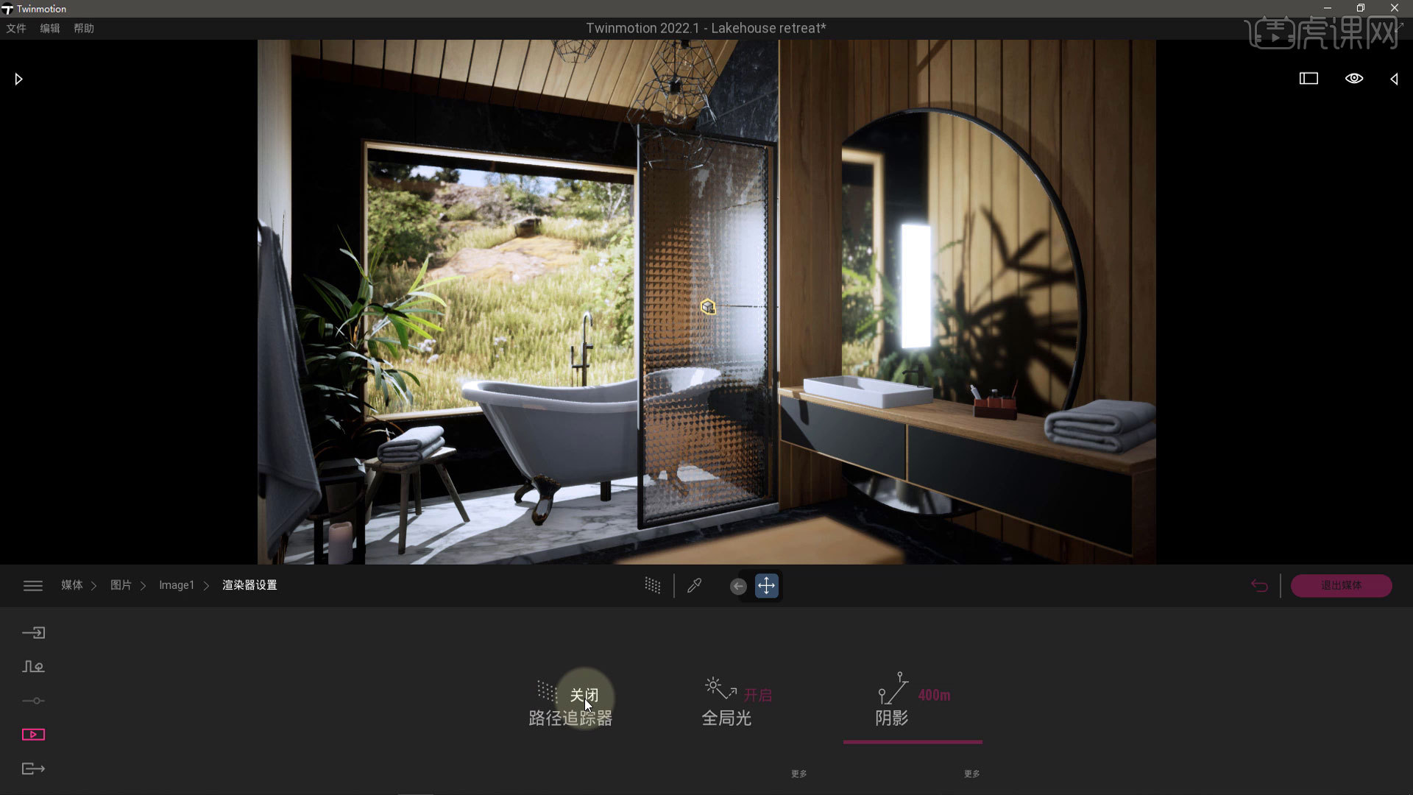
Task: Click the 退出媒体 button
Action: click(1341, 586)
